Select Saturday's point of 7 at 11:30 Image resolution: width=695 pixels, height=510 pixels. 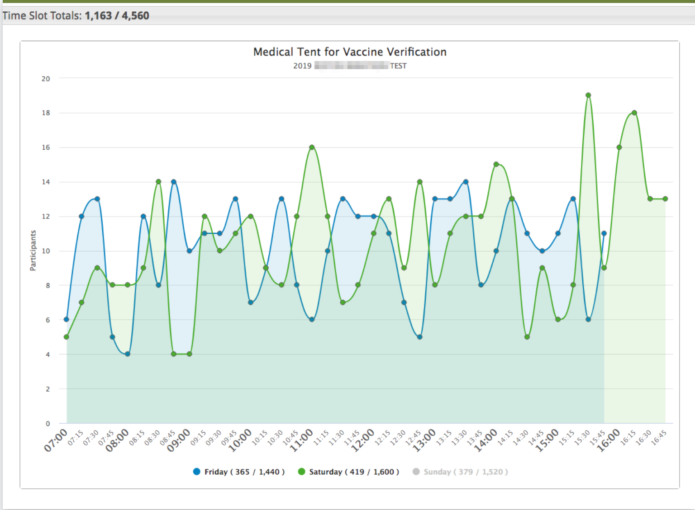point(343,302)
